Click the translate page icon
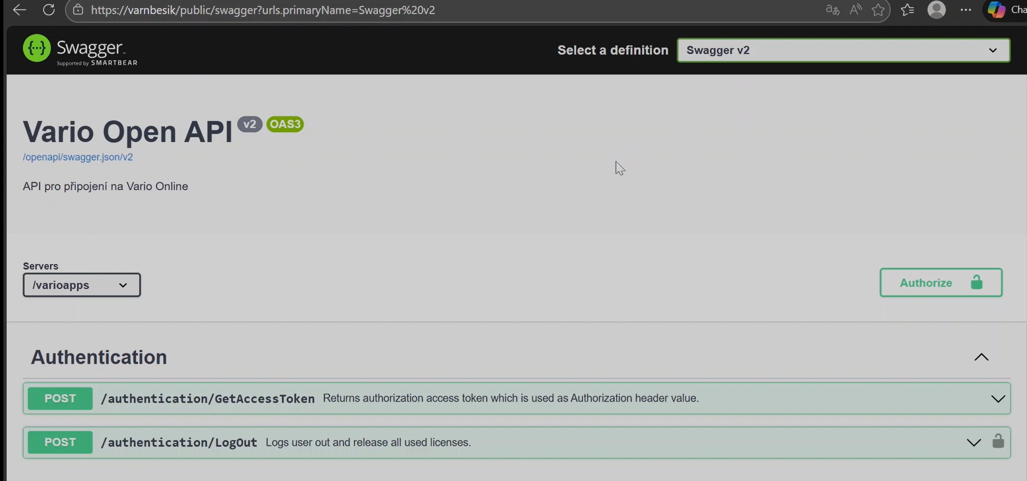Screen dimensions: 1027x481 point(832,10)
